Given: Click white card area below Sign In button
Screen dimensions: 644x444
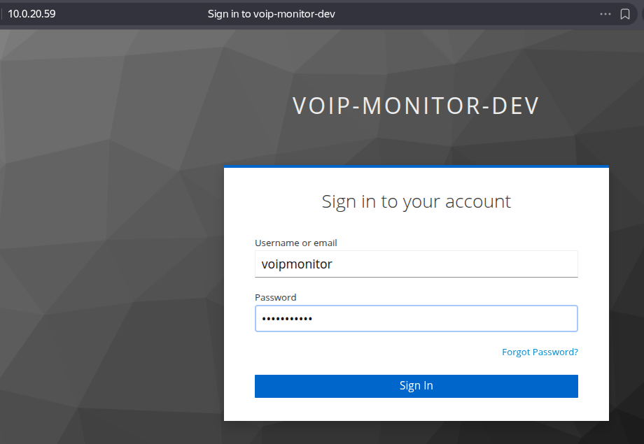Looking at the screenshot, I should pos(416,410).
